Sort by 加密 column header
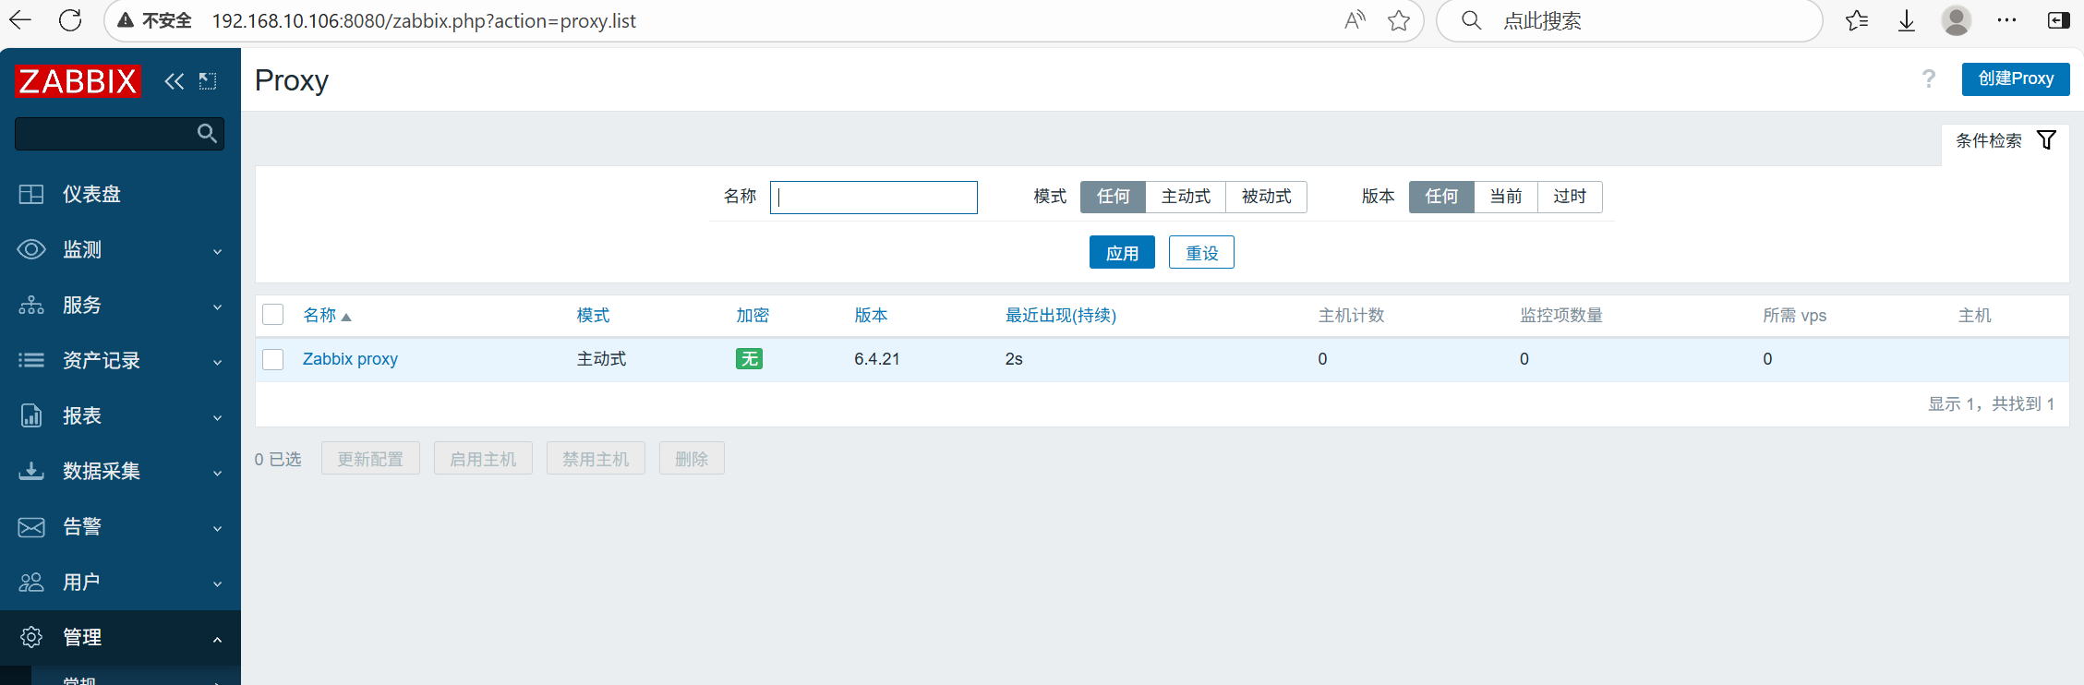 753,316
